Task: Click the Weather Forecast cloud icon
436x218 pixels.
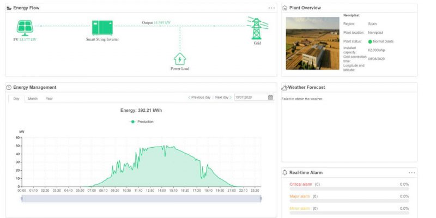Action: [x=284, y=88]
